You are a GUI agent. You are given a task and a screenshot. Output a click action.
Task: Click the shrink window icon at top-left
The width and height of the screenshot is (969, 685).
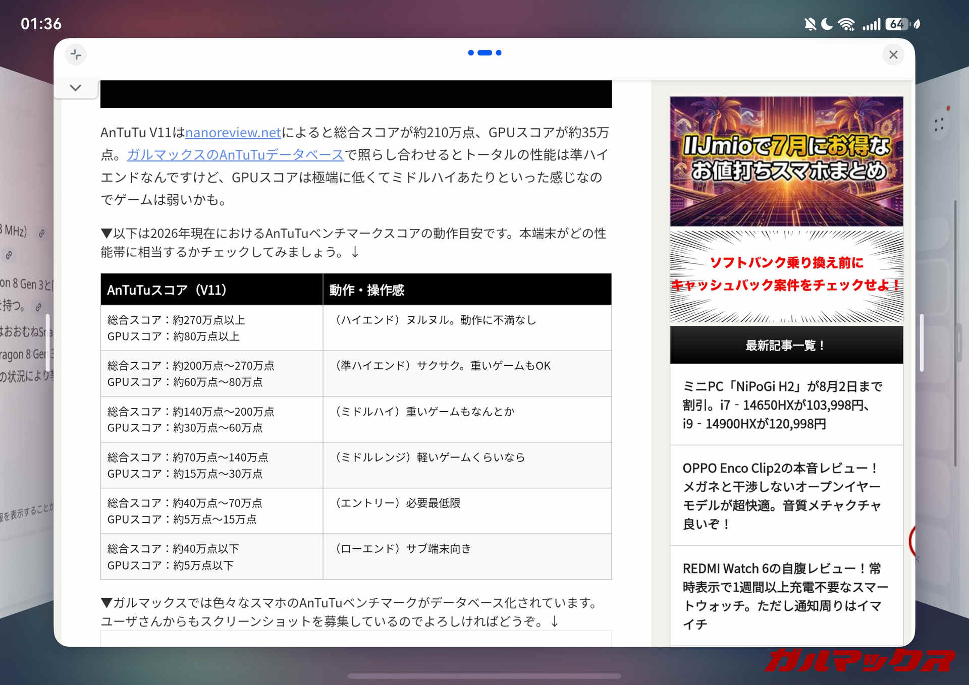coord(76,54)
